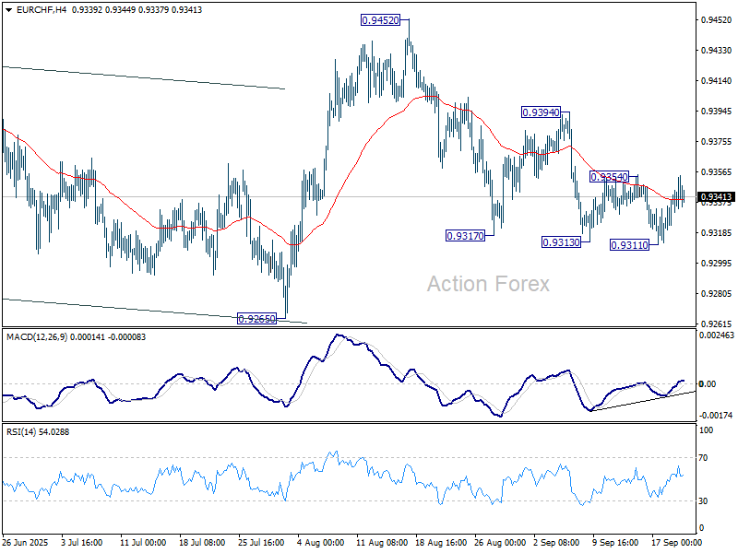Viewport: 738px width, 553px height.
Task: Click the RSI 70 level axis label
Action: click(x=705, y=458)
